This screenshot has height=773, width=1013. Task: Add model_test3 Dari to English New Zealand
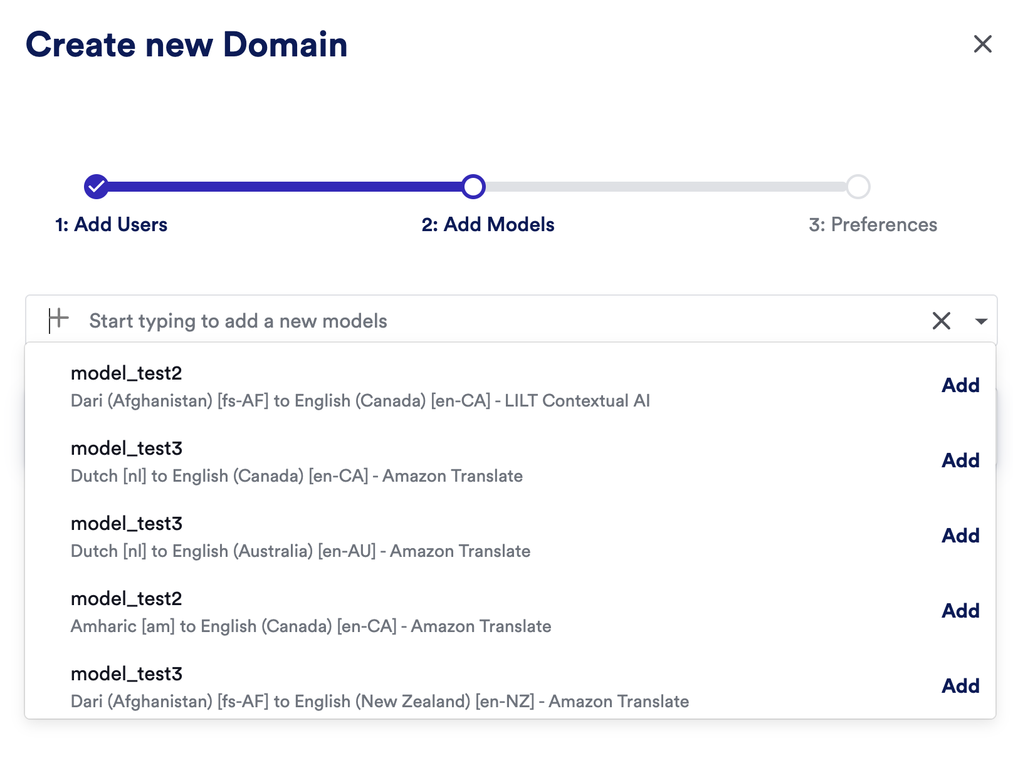(x=960, y=686)
